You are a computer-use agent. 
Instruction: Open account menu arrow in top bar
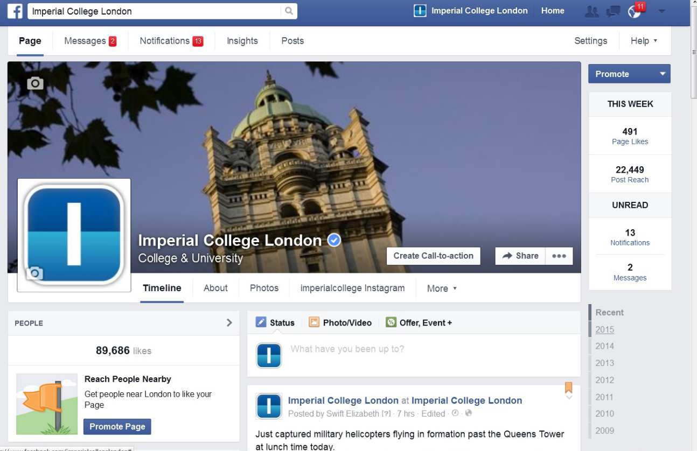pos(662,11)
